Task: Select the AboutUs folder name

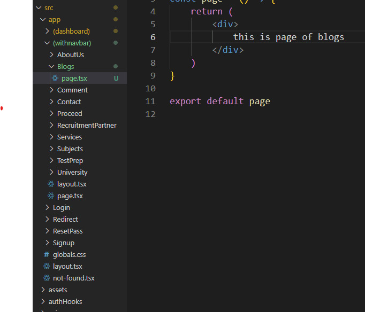Action: tap(71, 55)
